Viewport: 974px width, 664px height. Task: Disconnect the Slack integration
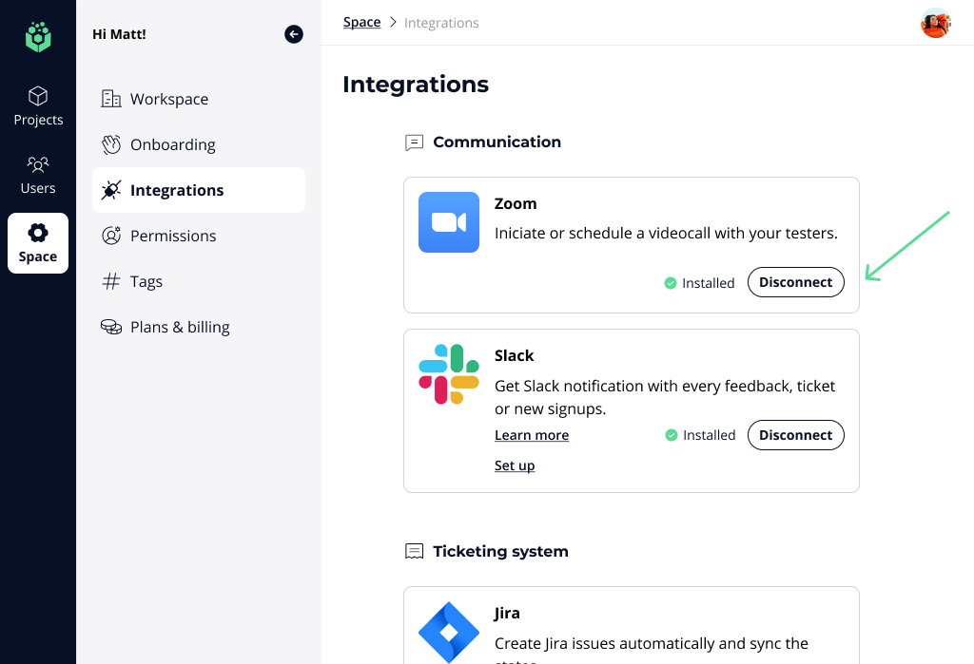[x=795, y=435]
